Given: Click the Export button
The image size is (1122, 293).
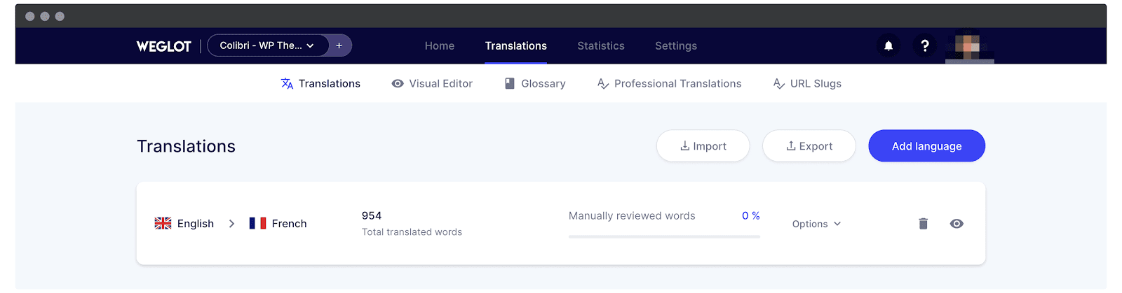Looking at the screenshot, I should (809, 145).
